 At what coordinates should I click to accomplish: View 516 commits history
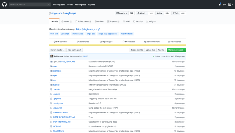[60, 42]
